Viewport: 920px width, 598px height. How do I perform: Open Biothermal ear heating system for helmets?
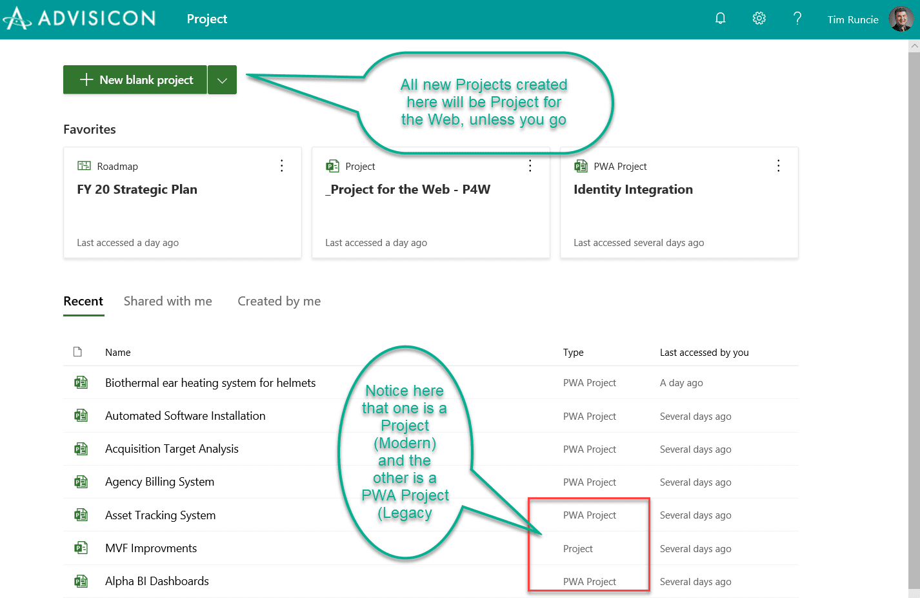tap(210, 383)
